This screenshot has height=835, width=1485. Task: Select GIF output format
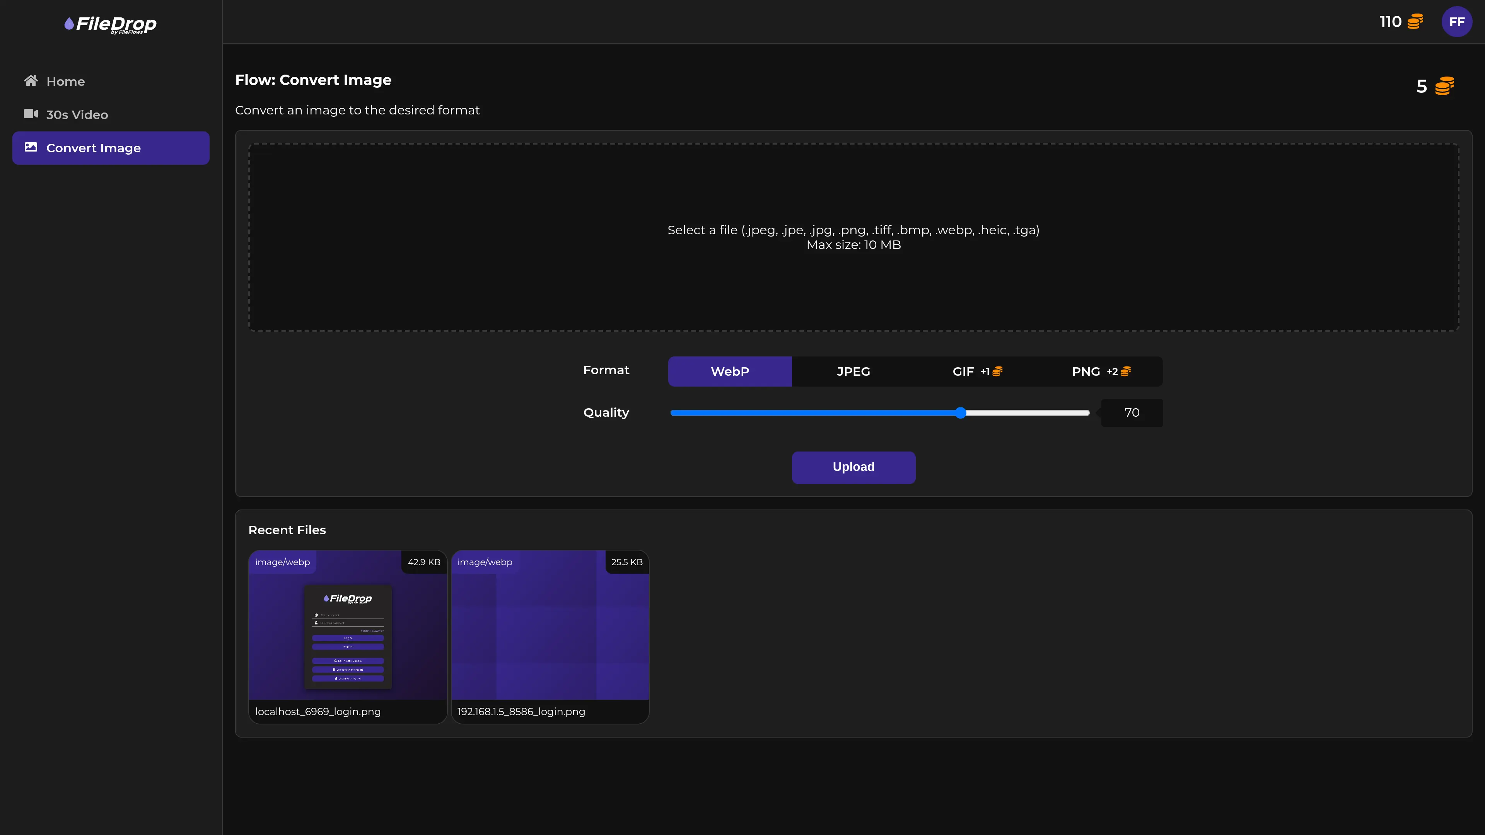977,371
